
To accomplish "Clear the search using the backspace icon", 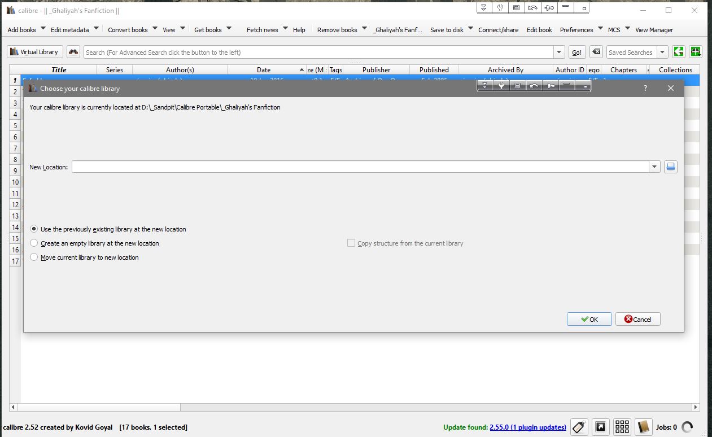I will (x=596, y=52).
